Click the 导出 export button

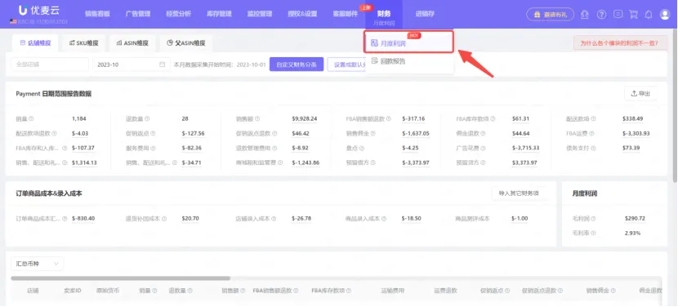(640, 93)
